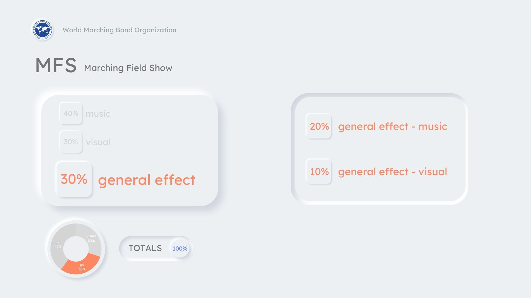The width and height of the screenshot is (531, 298).
Task: Click the music 40% donut chart segment
Action: [x=58, y=244]
